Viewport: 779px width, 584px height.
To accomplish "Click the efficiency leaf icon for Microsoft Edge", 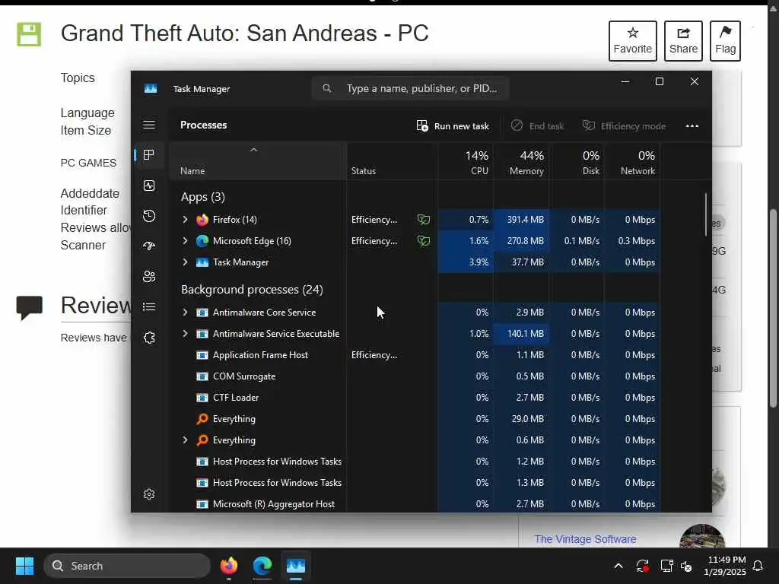I will pyautogui.click(x=423, y=241).
